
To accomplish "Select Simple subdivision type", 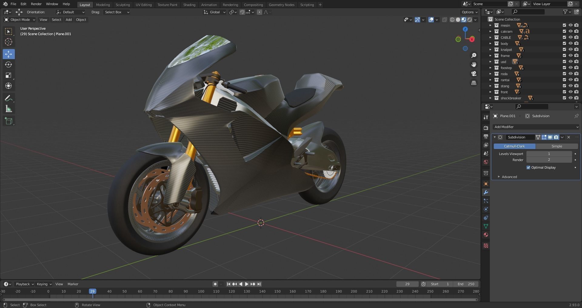I will pos(557,146).
